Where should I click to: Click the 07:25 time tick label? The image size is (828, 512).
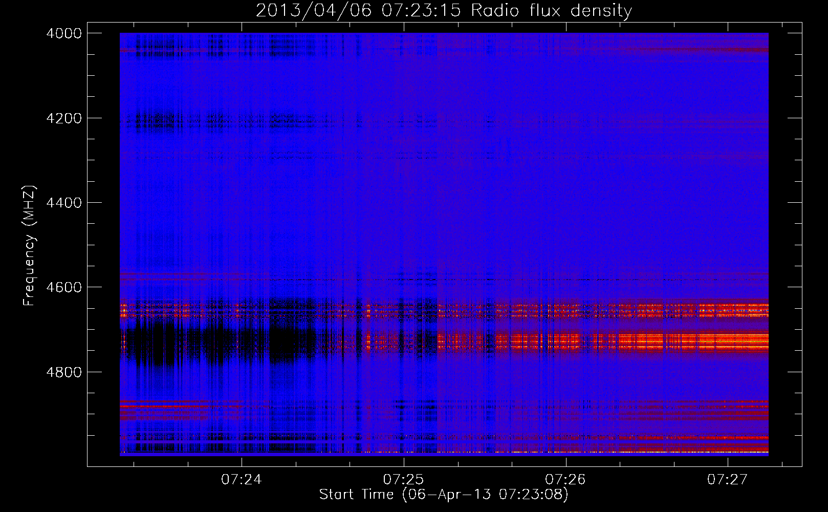pyautogui.click(x=404, y=479)
